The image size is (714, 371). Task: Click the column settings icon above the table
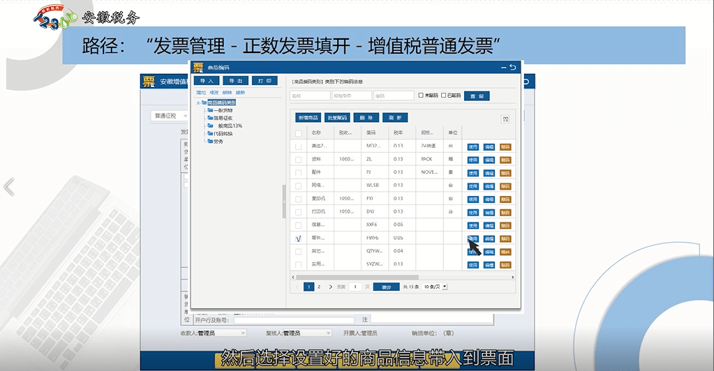coord(505,119)
